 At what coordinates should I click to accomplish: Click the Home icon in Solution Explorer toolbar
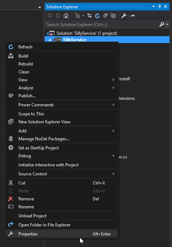coord(66,16)
